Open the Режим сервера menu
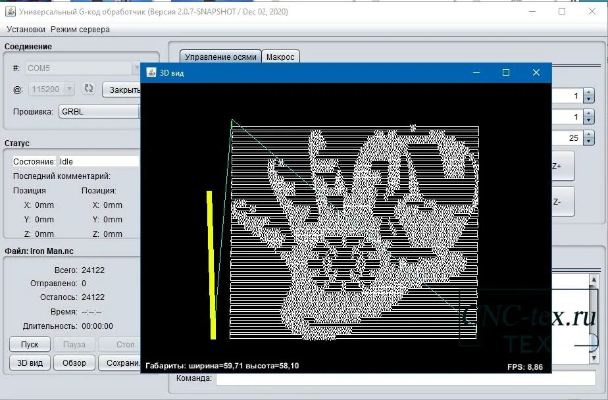Screen dimensions: 608x400 coord(80,30)
